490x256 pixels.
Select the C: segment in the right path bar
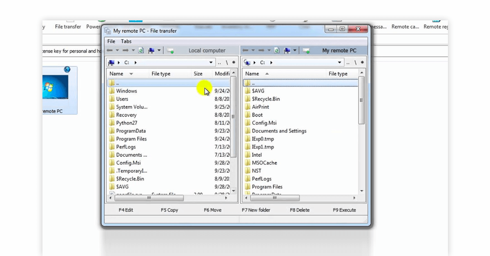click(x=263, y=63)
